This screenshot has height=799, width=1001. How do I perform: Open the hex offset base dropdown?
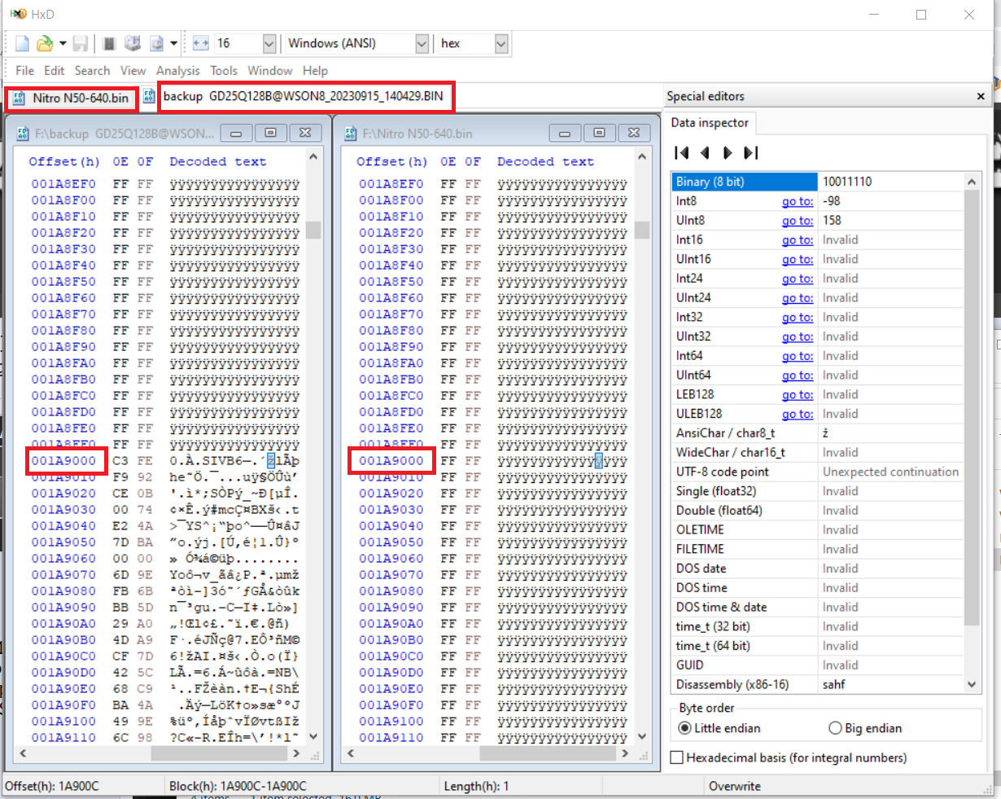point(500,44)
